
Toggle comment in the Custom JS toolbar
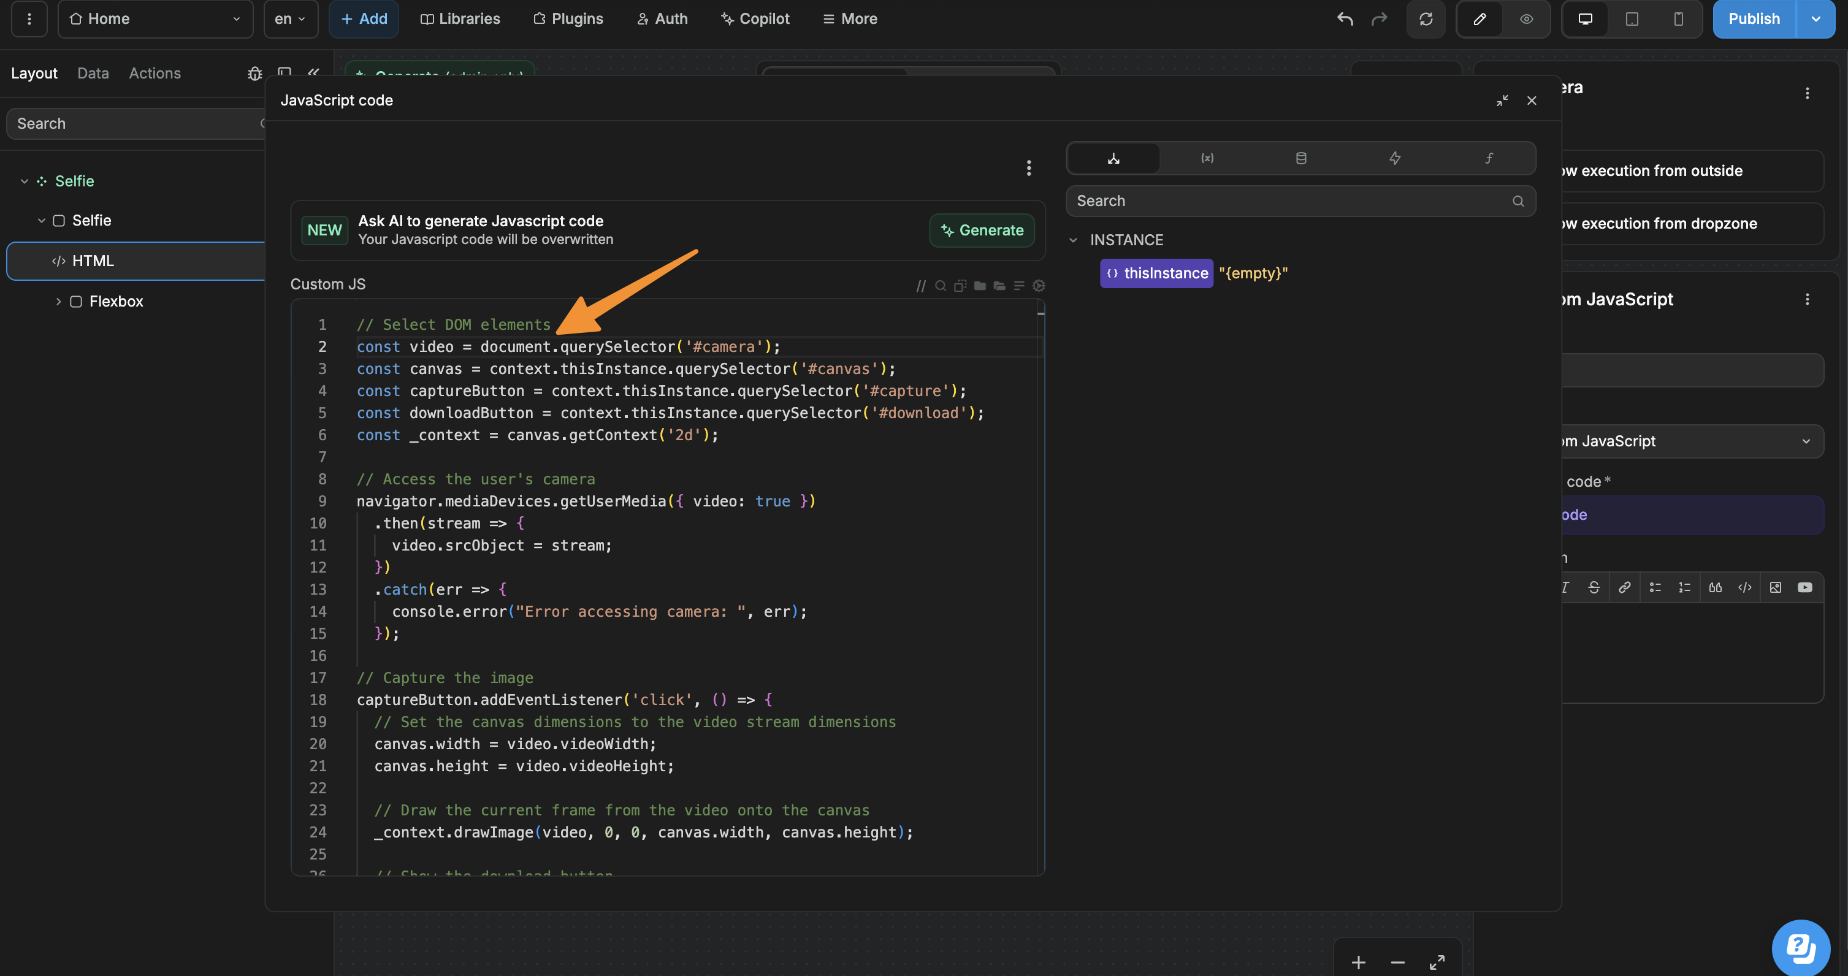click(x=921, y=286)
